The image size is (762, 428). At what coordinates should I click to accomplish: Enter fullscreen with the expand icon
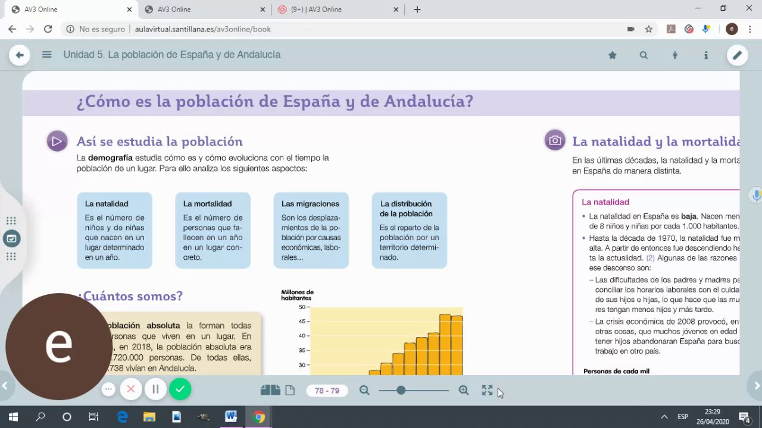click(487, 391)
